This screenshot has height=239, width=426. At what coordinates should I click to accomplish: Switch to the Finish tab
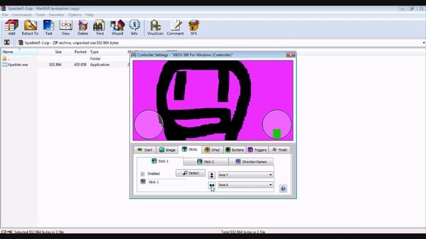(280, 150)
